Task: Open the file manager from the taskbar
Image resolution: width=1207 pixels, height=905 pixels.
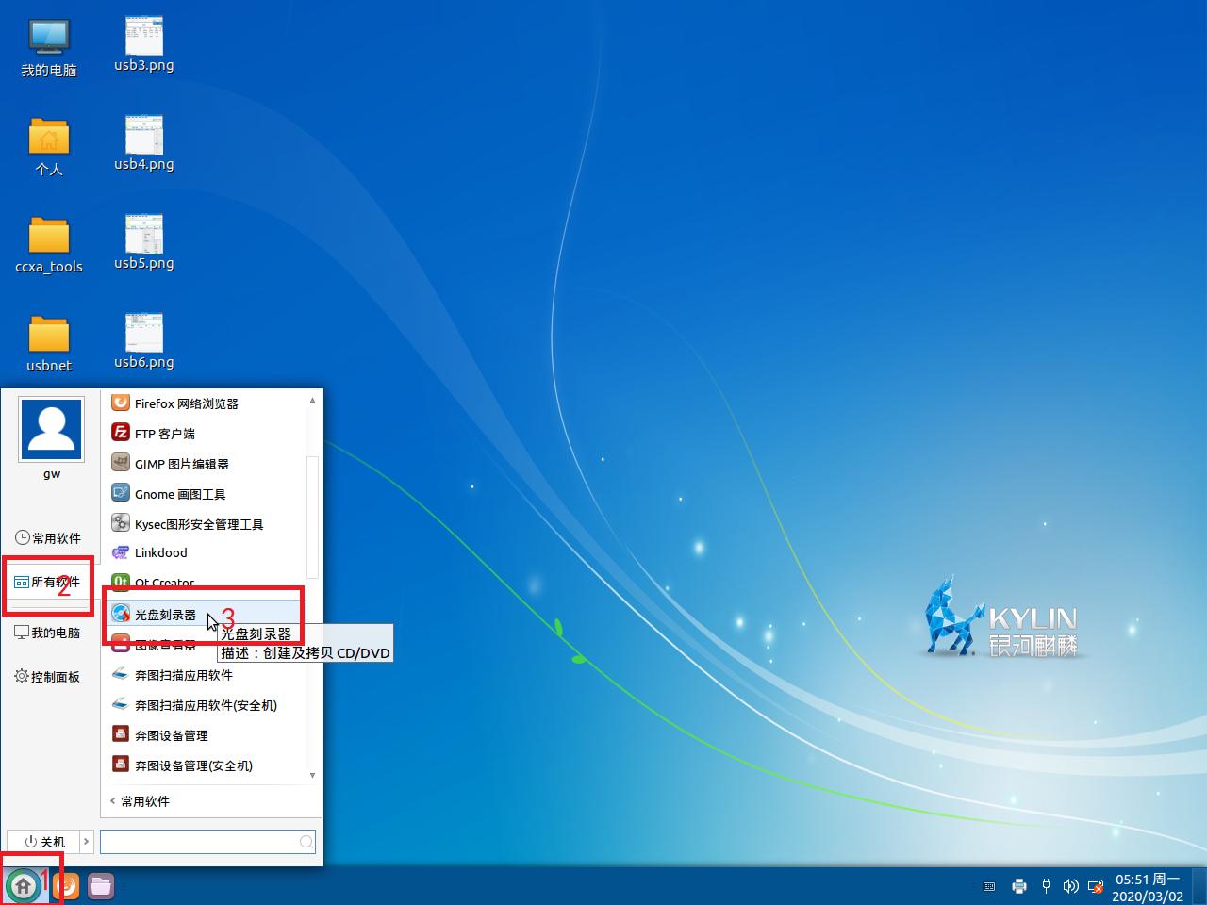Action: (100, 886)
